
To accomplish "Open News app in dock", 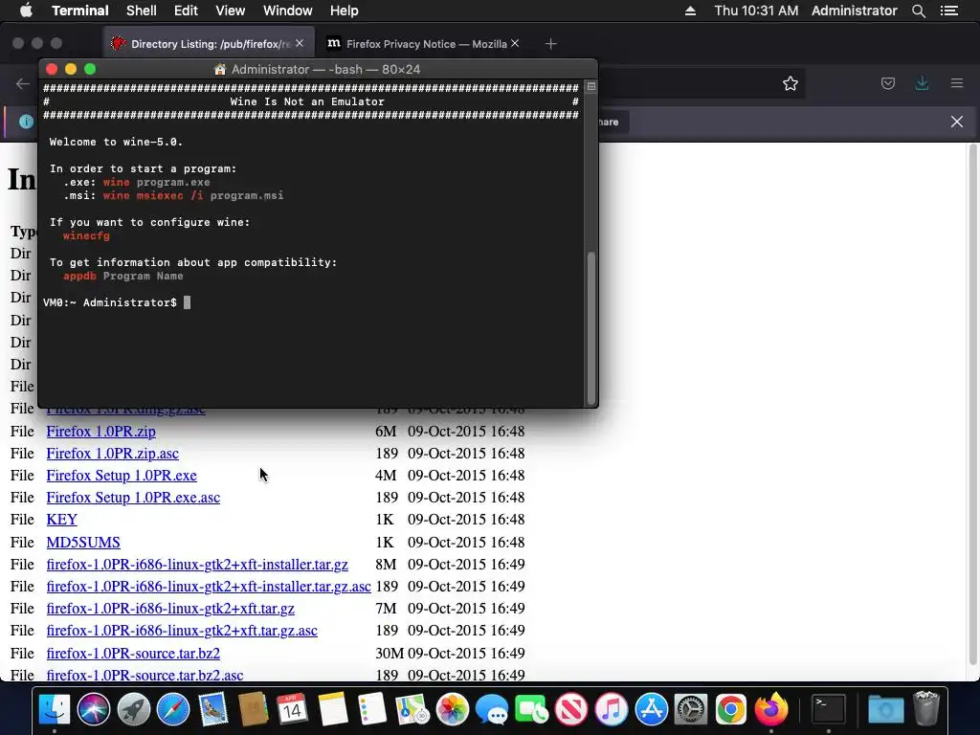I will (x=571, y=709).
